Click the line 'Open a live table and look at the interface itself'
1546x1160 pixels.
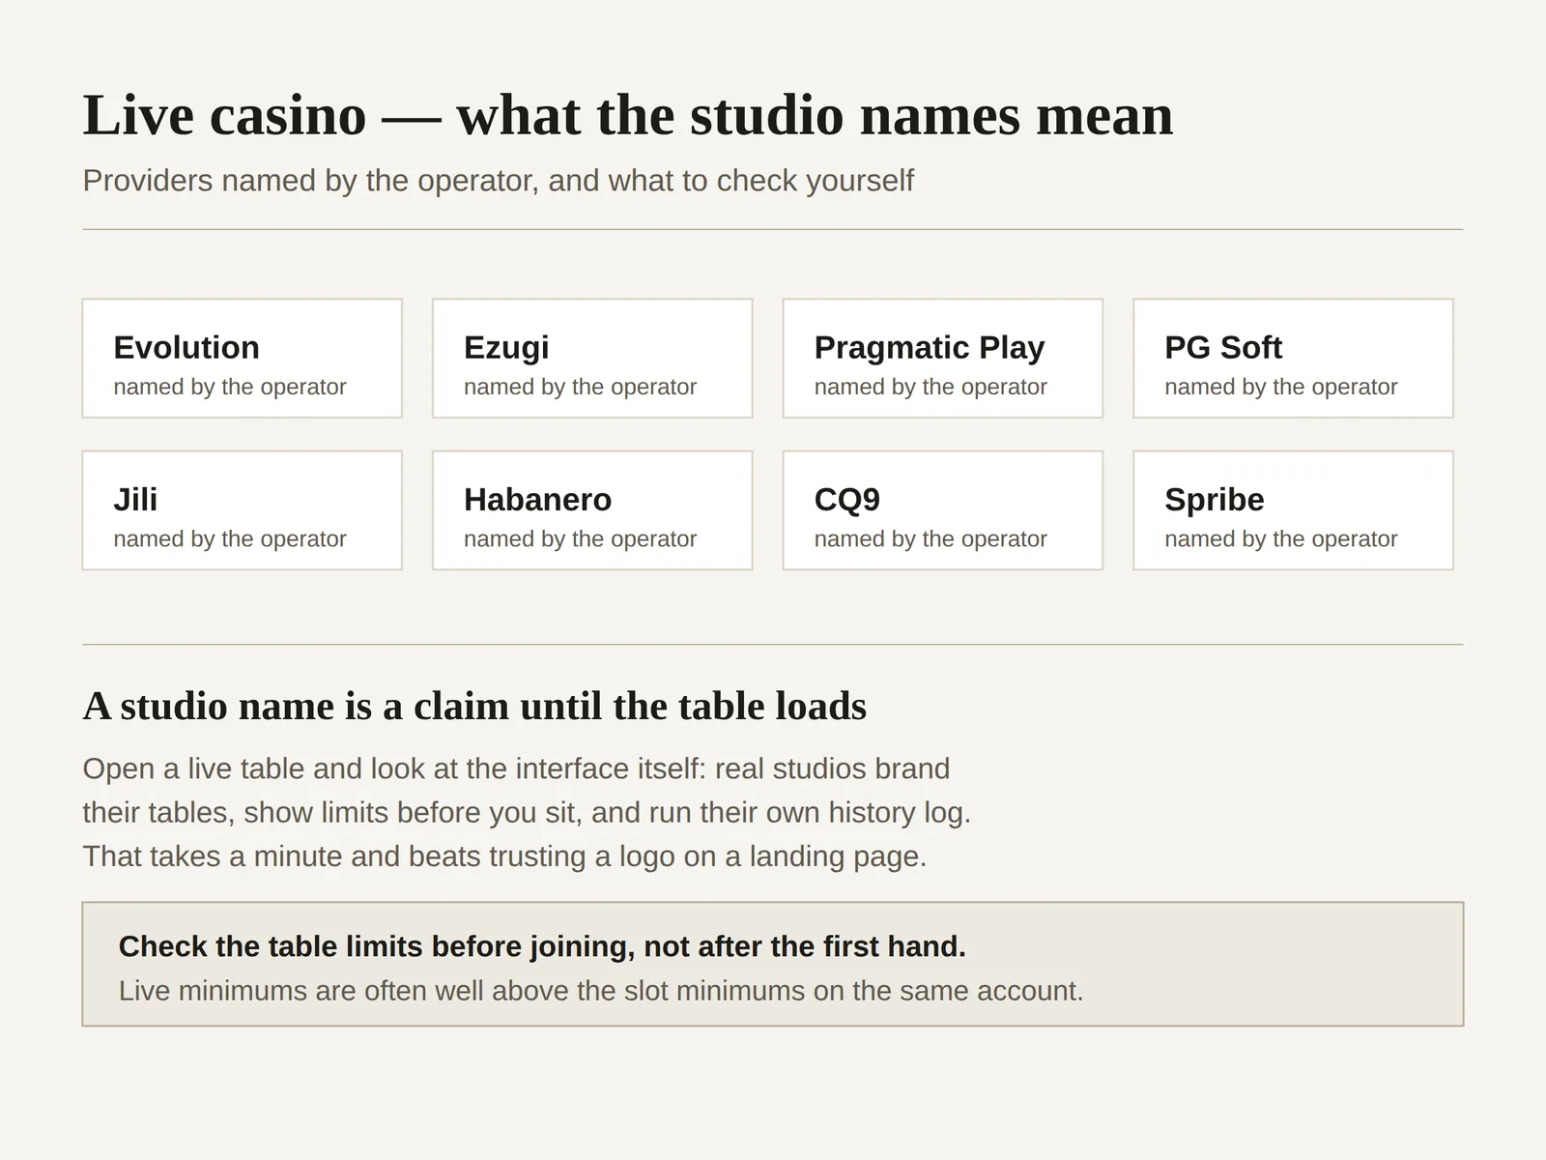[x=516, y=768]
